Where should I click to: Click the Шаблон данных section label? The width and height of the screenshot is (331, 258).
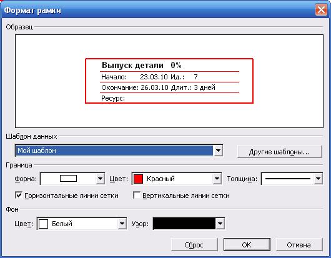click(31, 136)
